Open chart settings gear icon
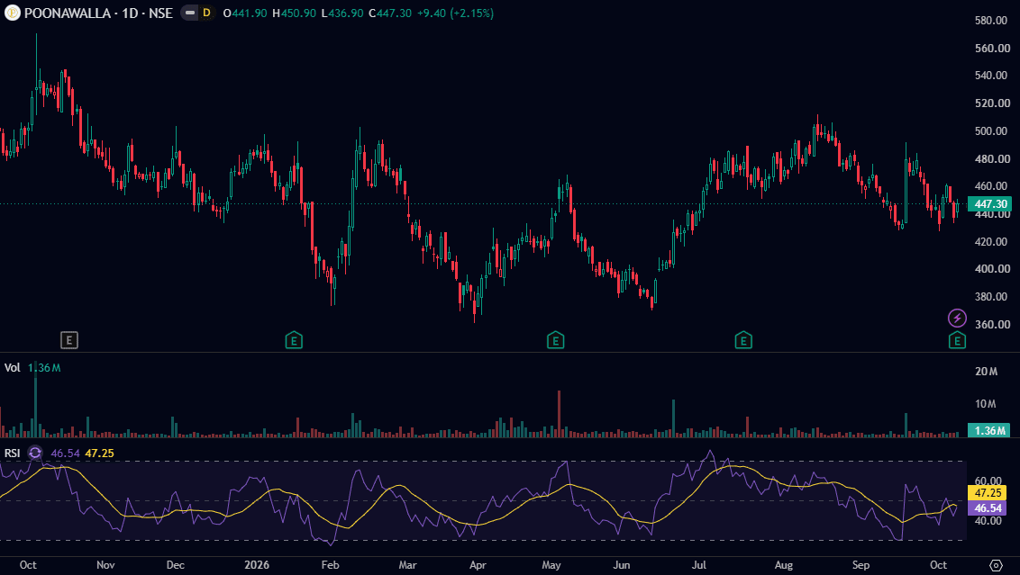This screenshot has height=575, width=1020. point(996,565)
